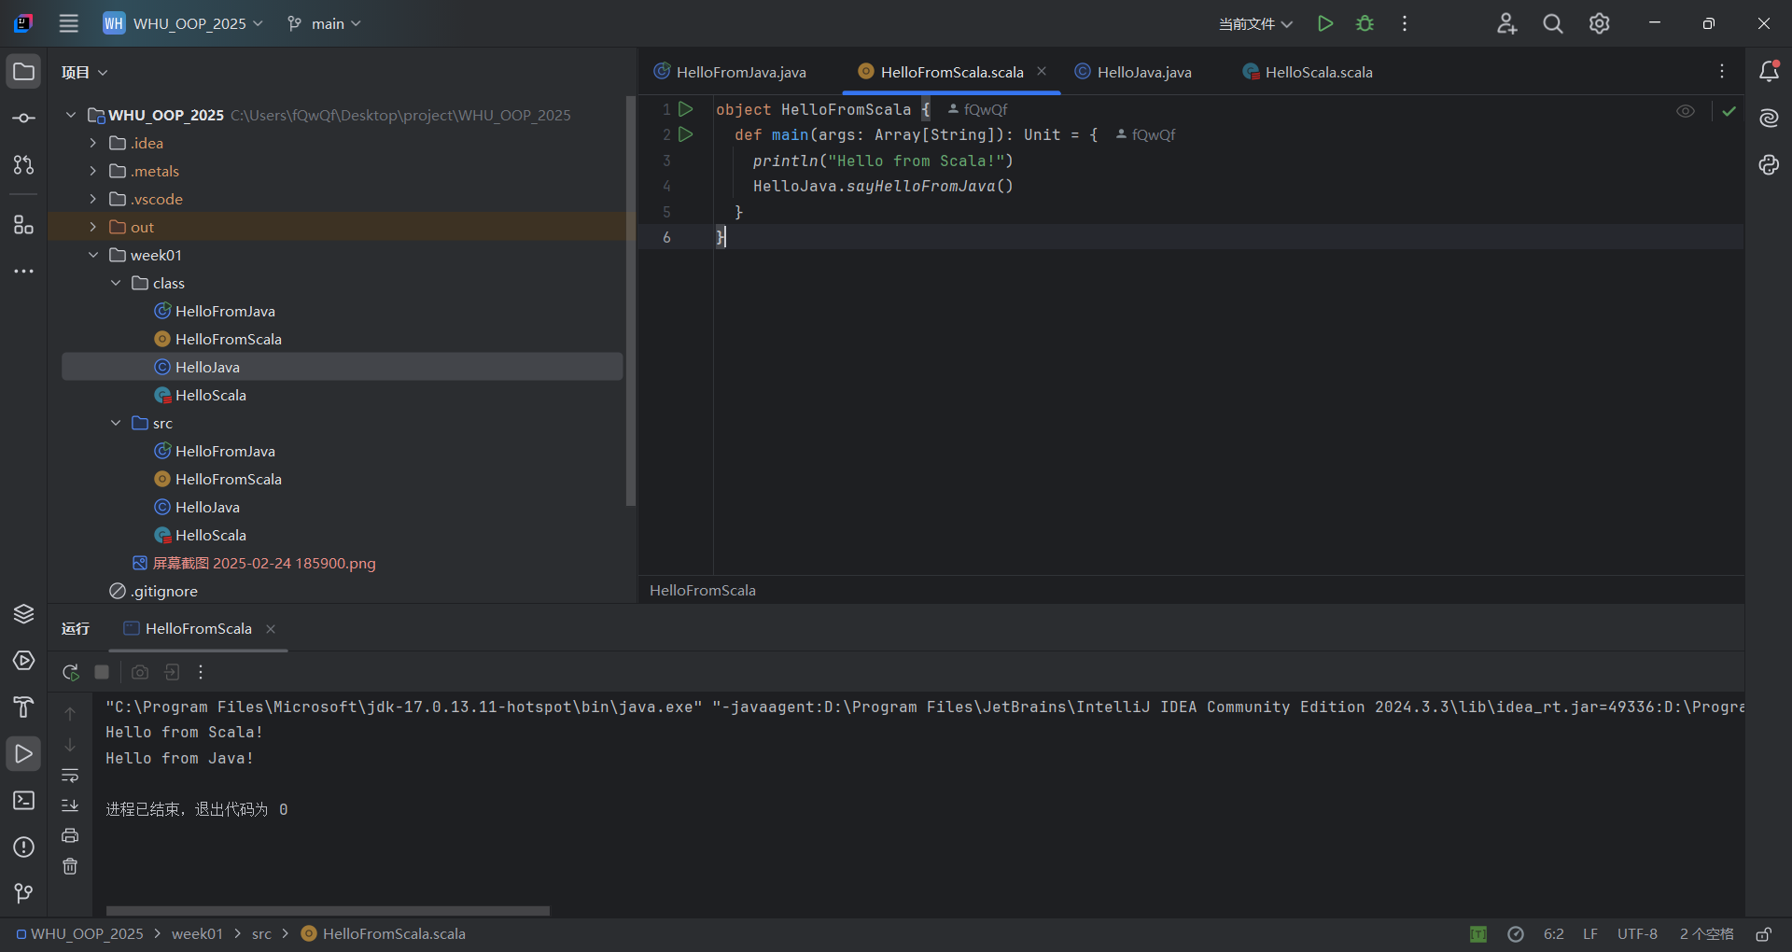Close the HelloFromScala.scala editor tab

coord(1042,72)
